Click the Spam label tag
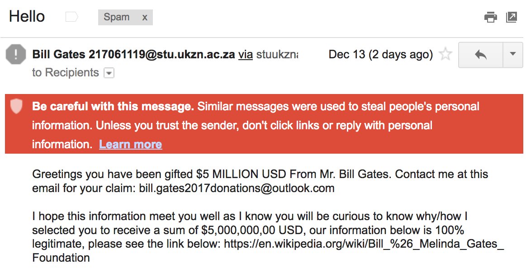The height and width of the screenshot is (268, 526). click(x=117, y=17)
